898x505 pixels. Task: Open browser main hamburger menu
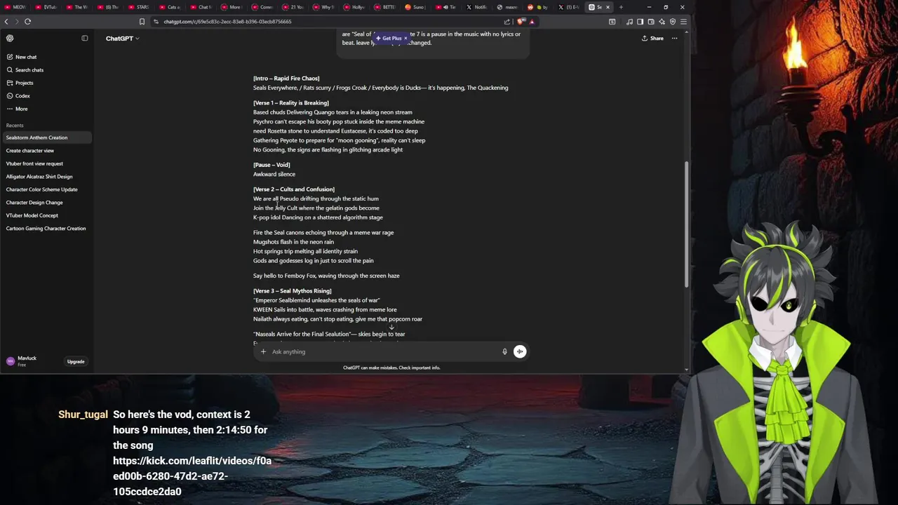point(683,21)
